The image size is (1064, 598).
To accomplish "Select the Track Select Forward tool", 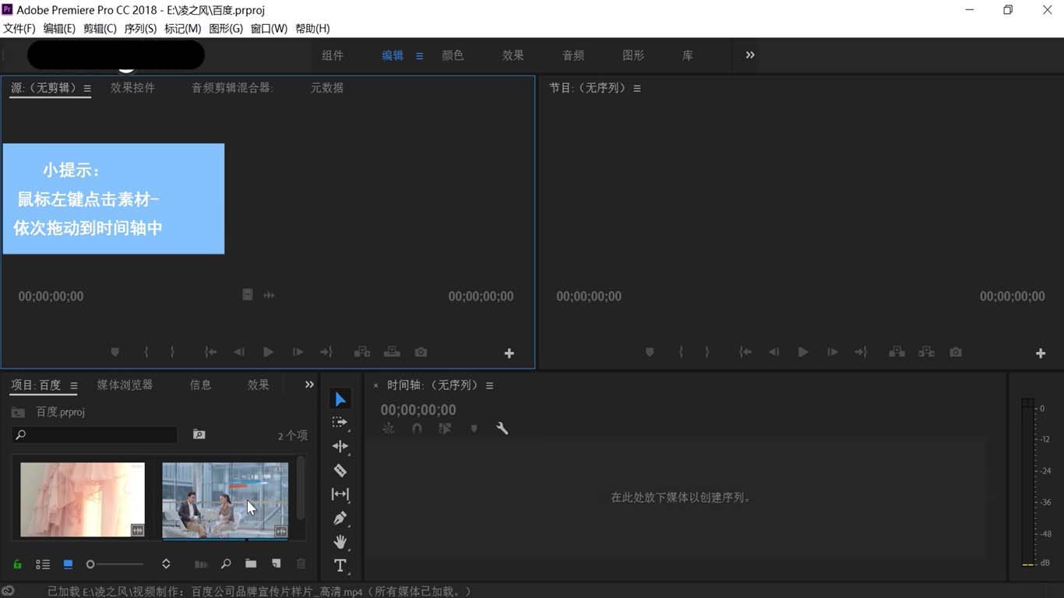I will coord(340,423).
